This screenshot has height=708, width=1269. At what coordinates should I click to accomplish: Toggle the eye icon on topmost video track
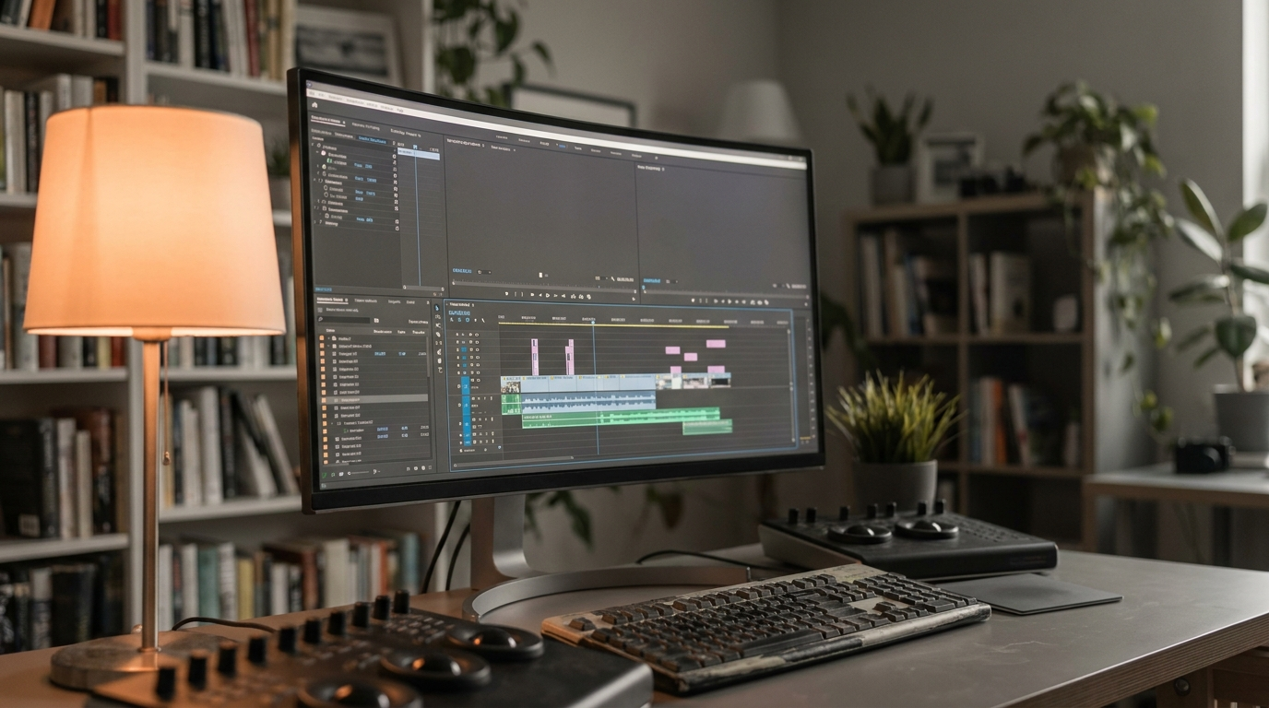477,335
